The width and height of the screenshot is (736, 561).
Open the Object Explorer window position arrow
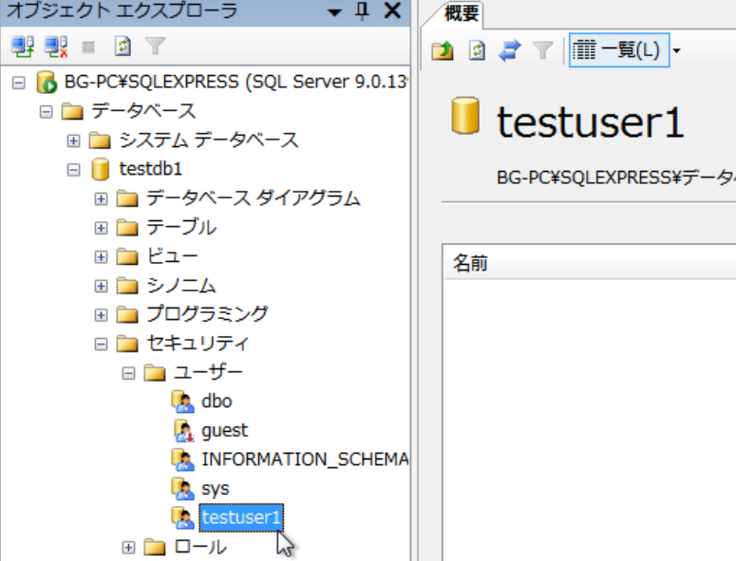click(334, 12)
